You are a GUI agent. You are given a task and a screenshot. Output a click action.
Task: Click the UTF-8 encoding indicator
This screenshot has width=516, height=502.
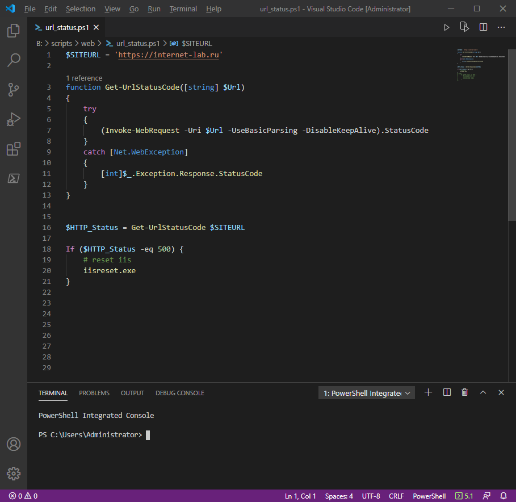click(371, 496)
